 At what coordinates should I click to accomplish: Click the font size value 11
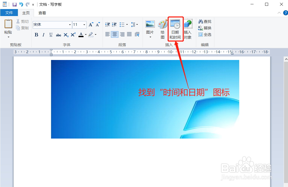[75, 25]
